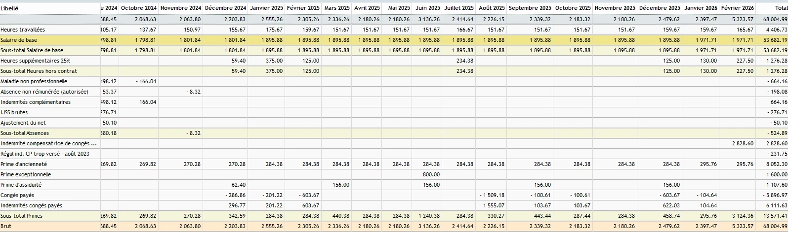Click the Octobre 2024 column header
This screenshot has width=788, height=232.
click(x=139, y=8)
